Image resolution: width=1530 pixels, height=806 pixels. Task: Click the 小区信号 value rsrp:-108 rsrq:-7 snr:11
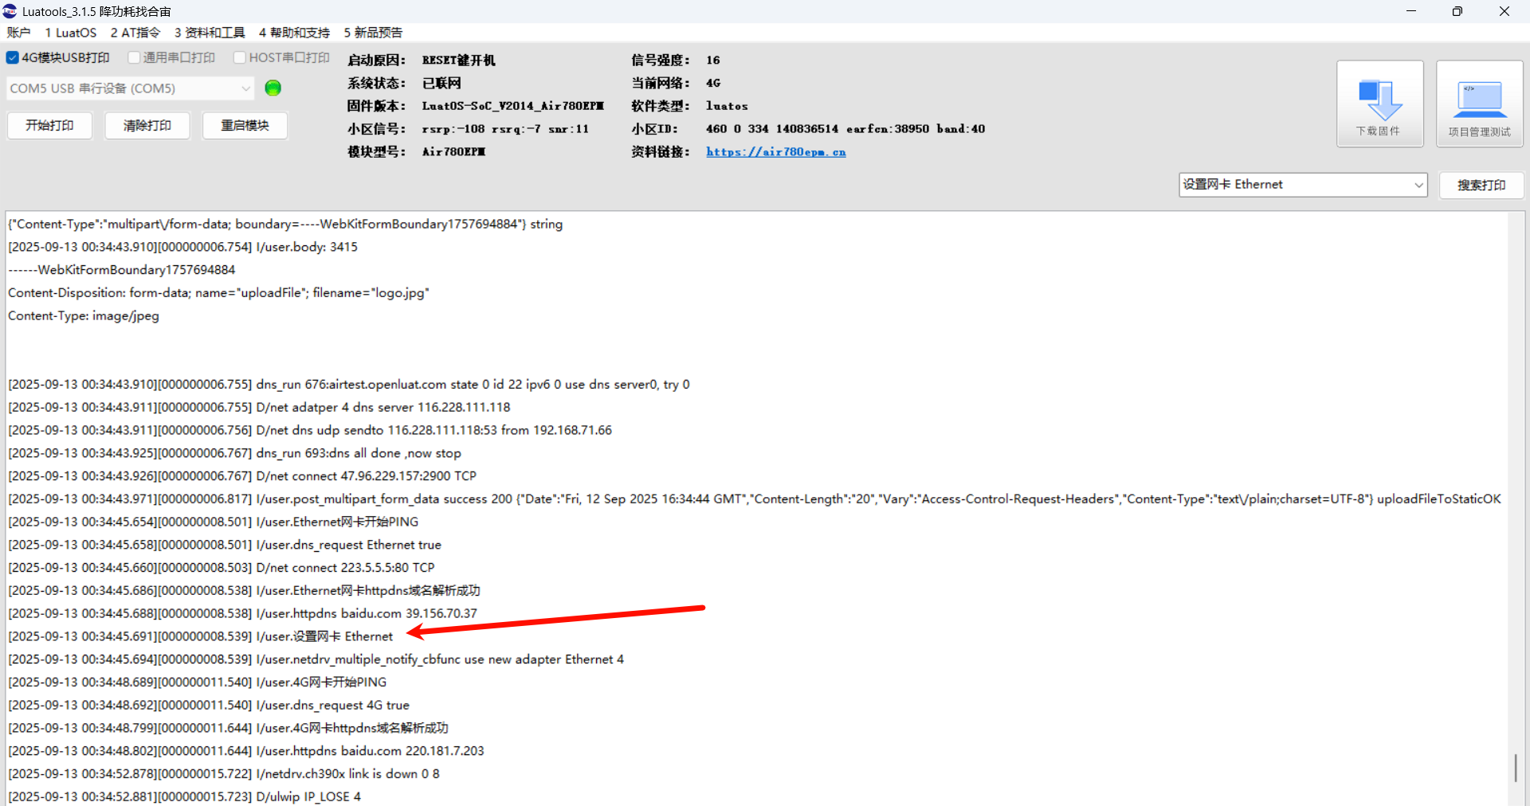(505, 129)
